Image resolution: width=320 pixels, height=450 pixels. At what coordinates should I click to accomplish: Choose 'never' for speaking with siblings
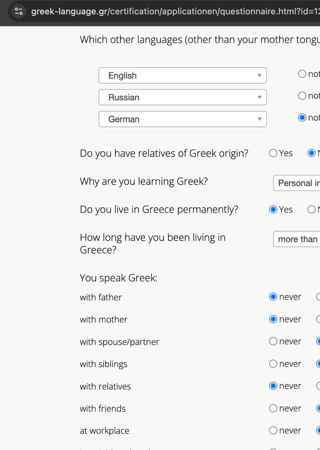(273, 364)
